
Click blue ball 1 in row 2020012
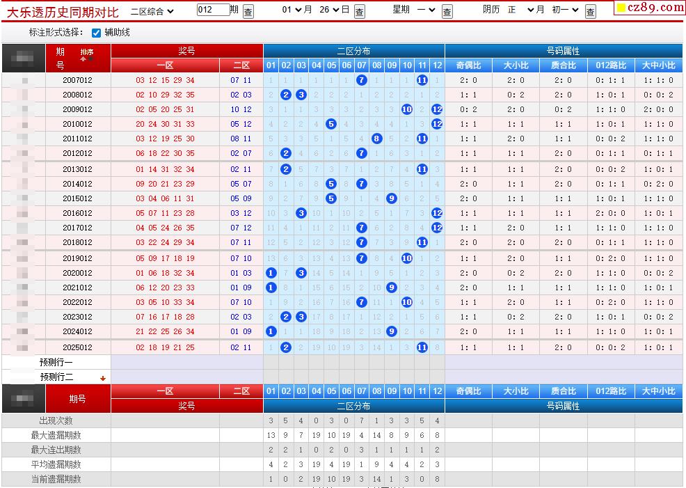pos(271,273)
